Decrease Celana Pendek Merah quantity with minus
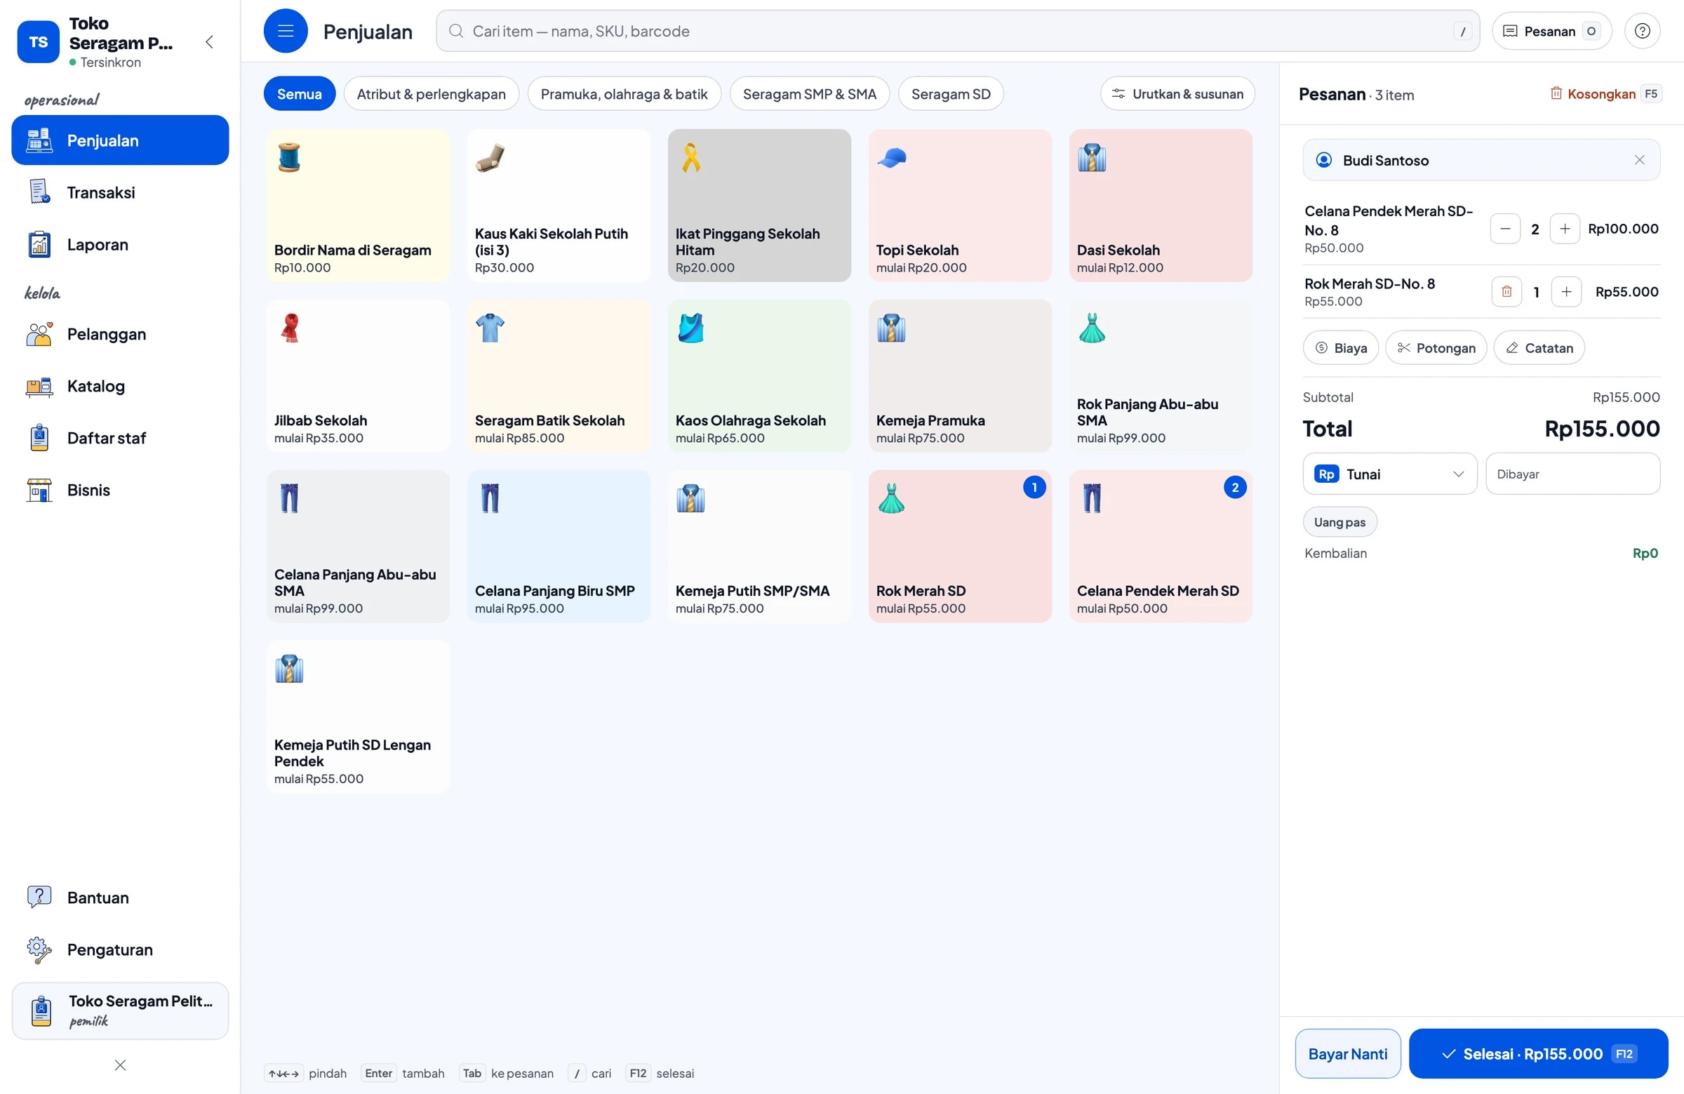1684x1094 pixels. point(1505,229)
